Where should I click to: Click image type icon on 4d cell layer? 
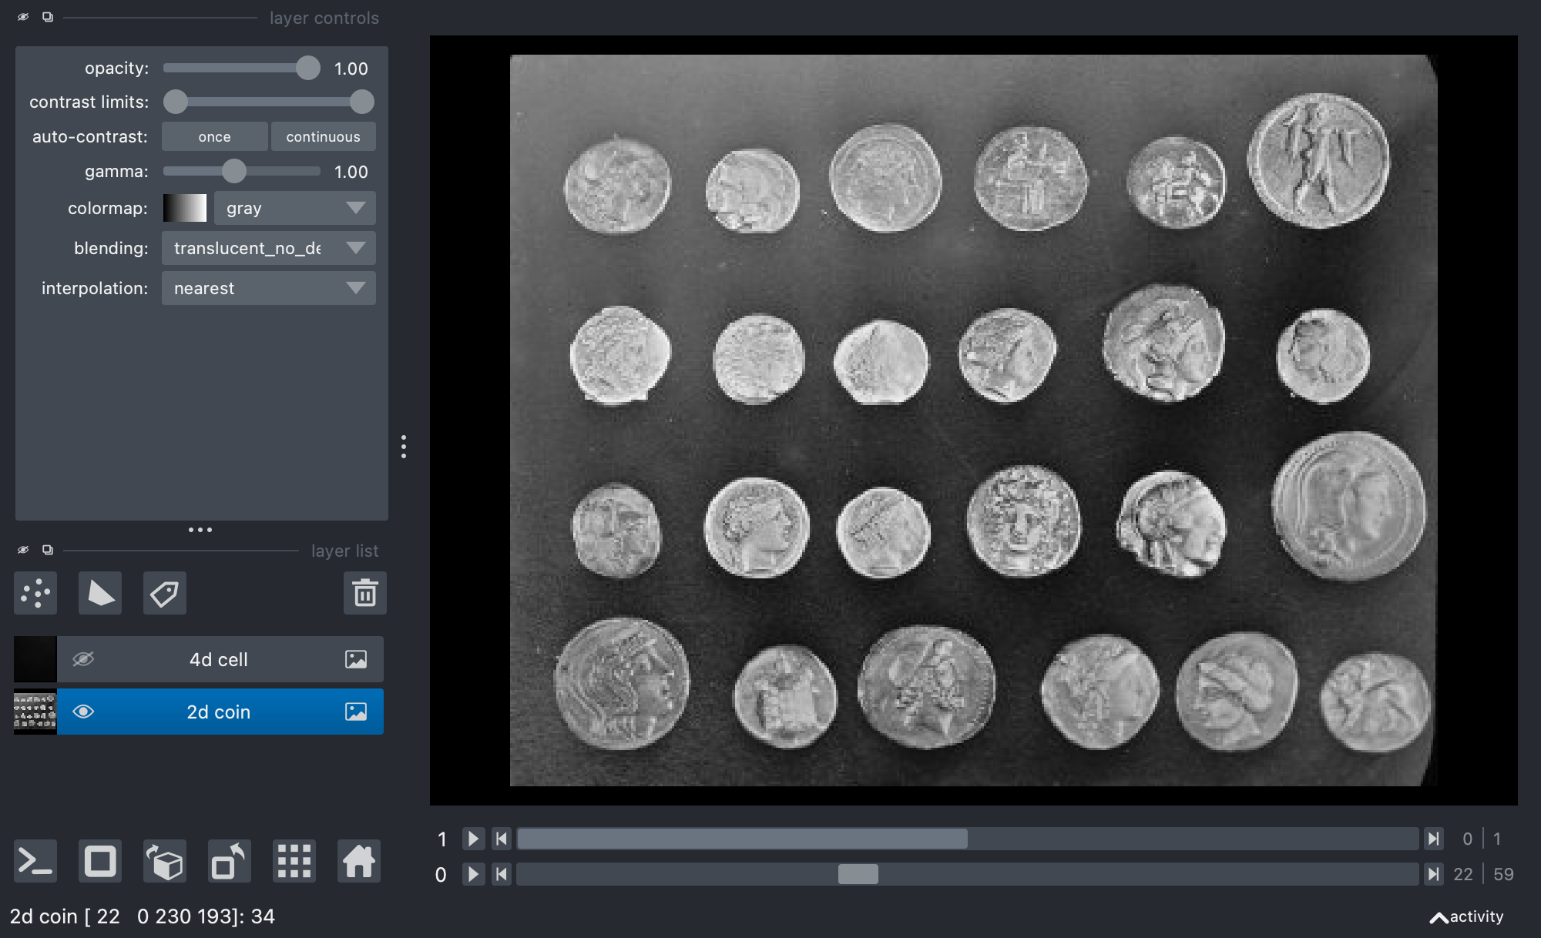tap(356, 659)
